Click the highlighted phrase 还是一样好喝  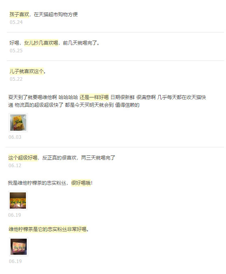pos(94,97)
